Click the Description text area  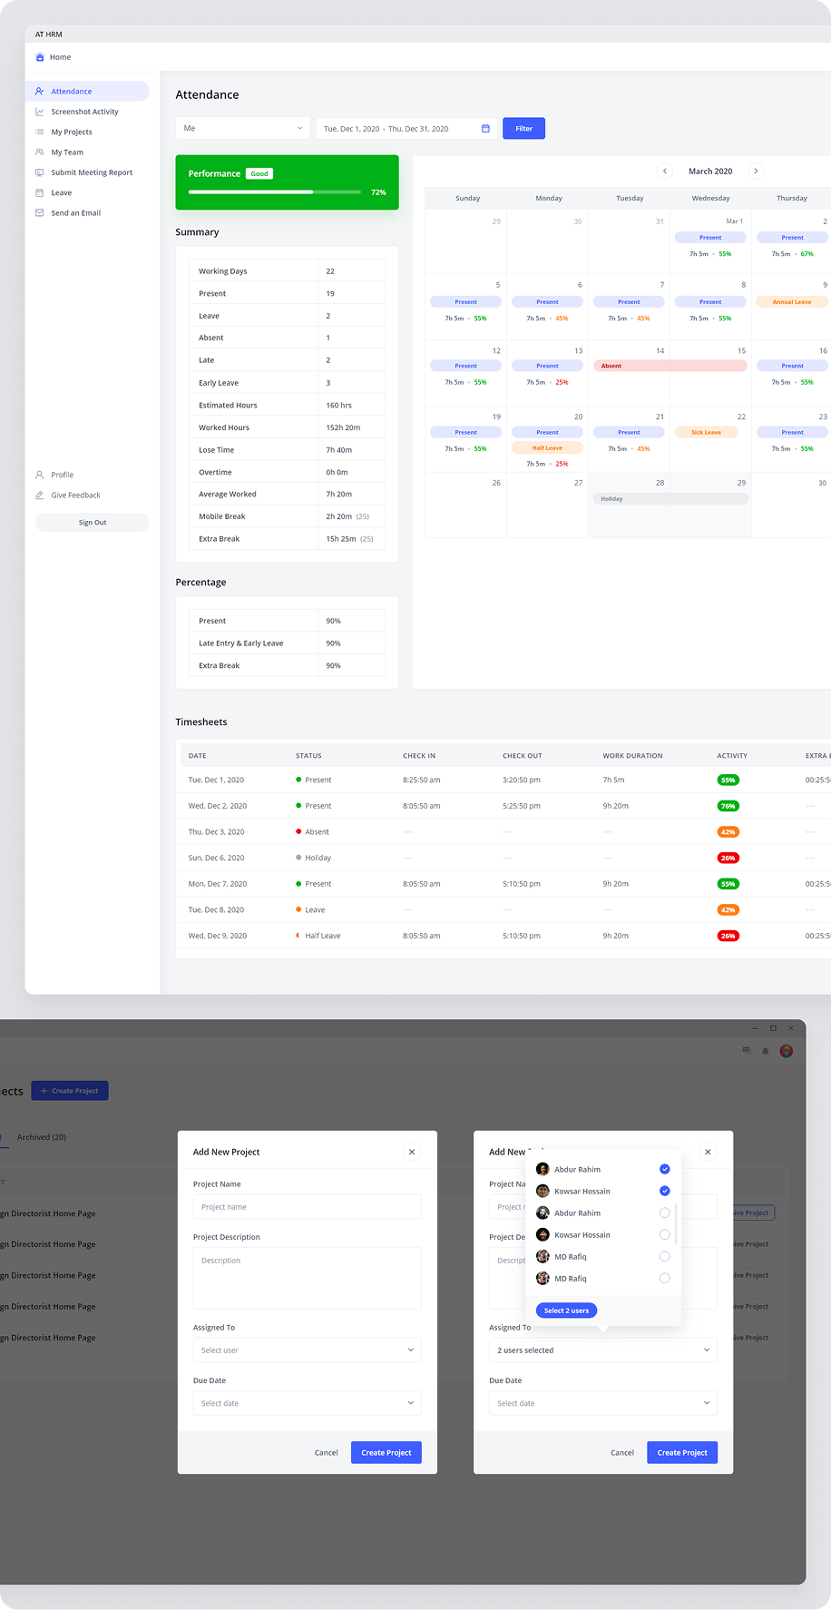[x=308, y=1279]
